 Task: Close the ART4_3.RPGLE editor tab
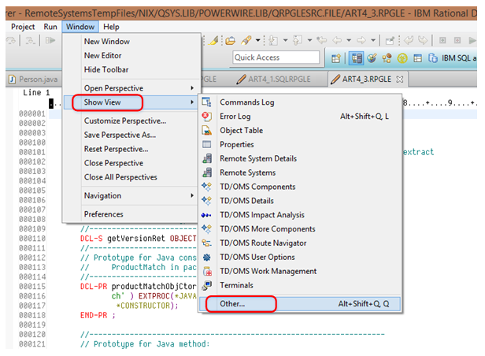(399, 79)
